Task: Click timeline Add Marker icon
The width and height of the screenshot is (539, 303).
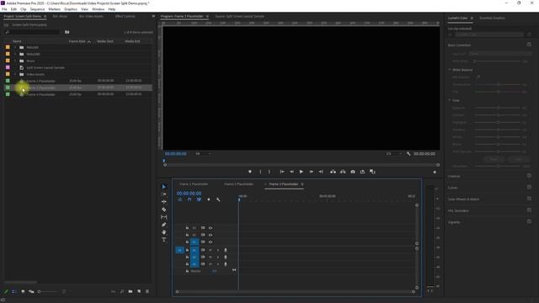Action: pos(209,199)
